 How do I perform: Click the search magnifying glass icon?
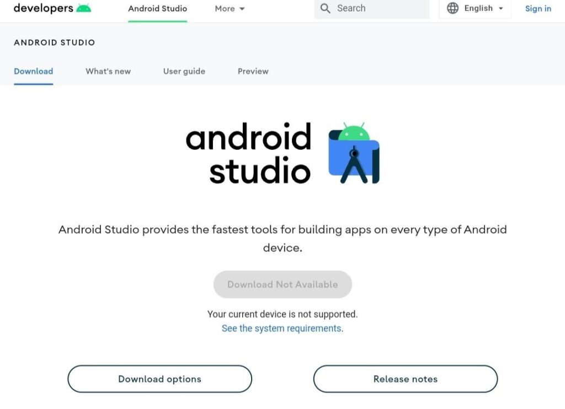[326, 8]
